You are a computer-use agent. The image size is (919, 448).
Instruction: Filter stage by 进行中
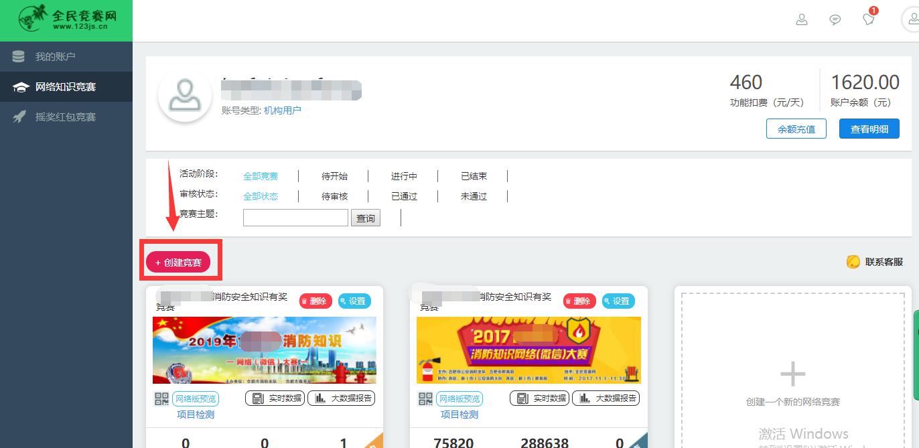[x=404, y=176]
